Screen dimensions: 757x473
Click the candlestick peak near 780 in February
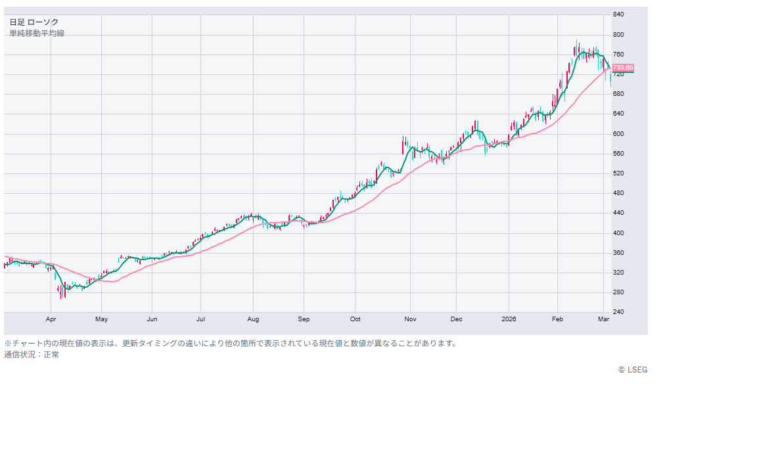(578, 45)
